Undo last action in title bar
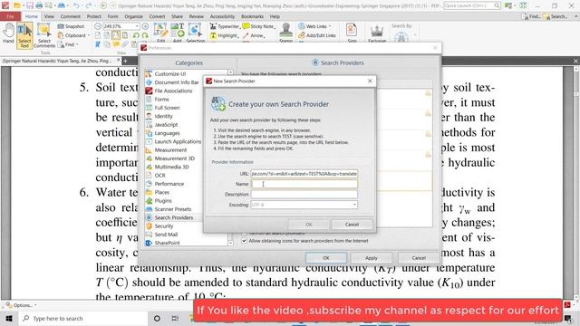Viewport: 580px width, 326px height. [76, 5]
